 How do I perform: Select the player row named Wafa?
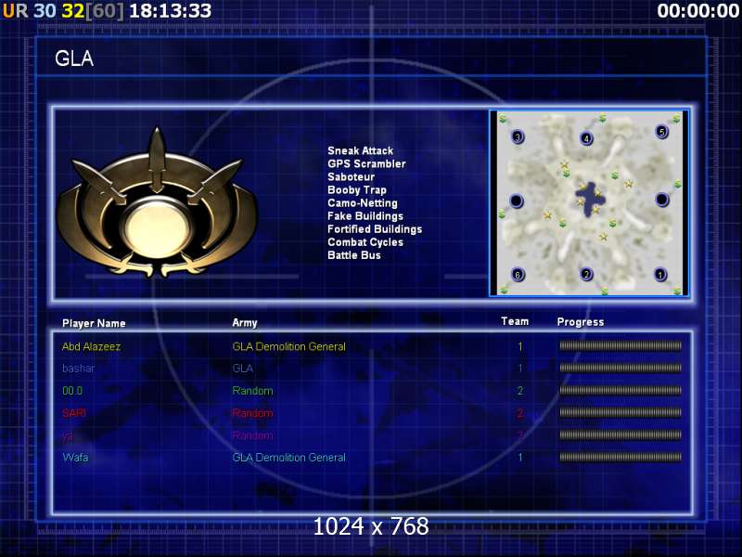click(x=372, y=458)
